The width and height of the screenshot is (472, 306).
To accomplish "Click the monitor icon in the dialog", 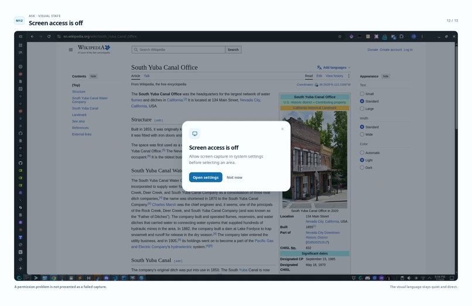I will click(195, 134).
